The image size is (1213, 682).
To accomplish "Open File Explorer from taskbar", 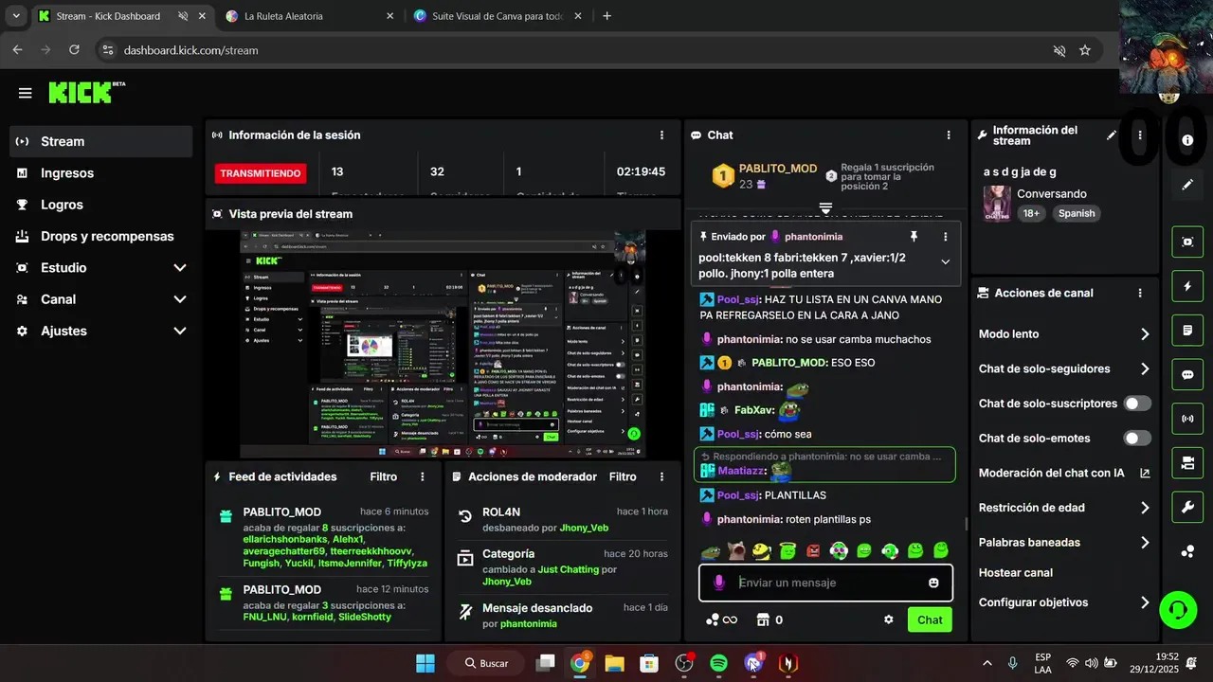I will pos(614,663).
